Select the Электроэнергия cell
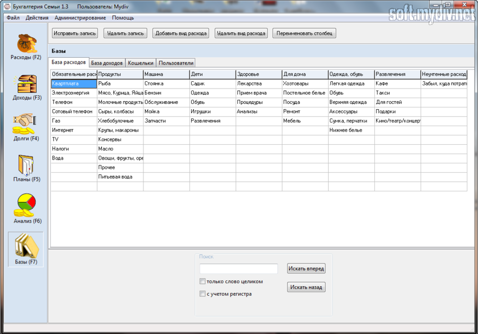This screenshot has width=478, height=334. click(74, 93)
